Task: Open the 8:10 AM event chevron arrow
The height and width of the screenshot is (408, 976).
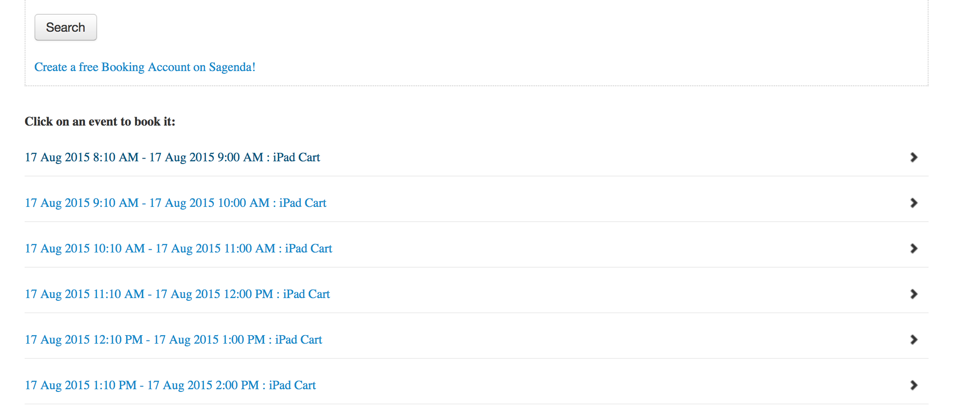Action: click(x=914, y=157)
